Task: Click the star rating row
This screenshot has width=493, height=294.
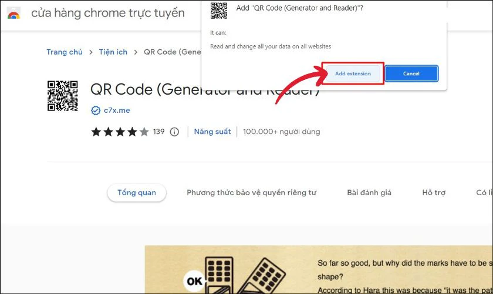Action: point(120,132)
